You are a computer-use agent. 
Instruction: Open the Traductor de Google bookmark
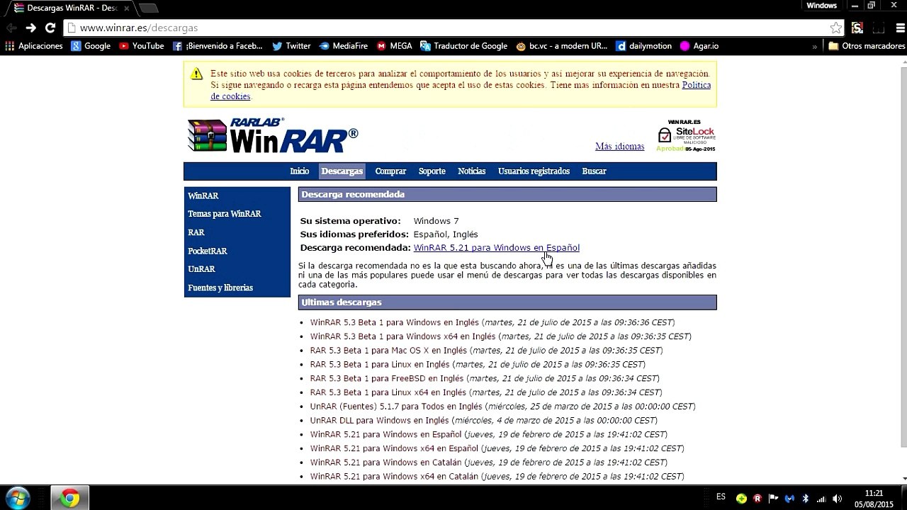(464, 46)
